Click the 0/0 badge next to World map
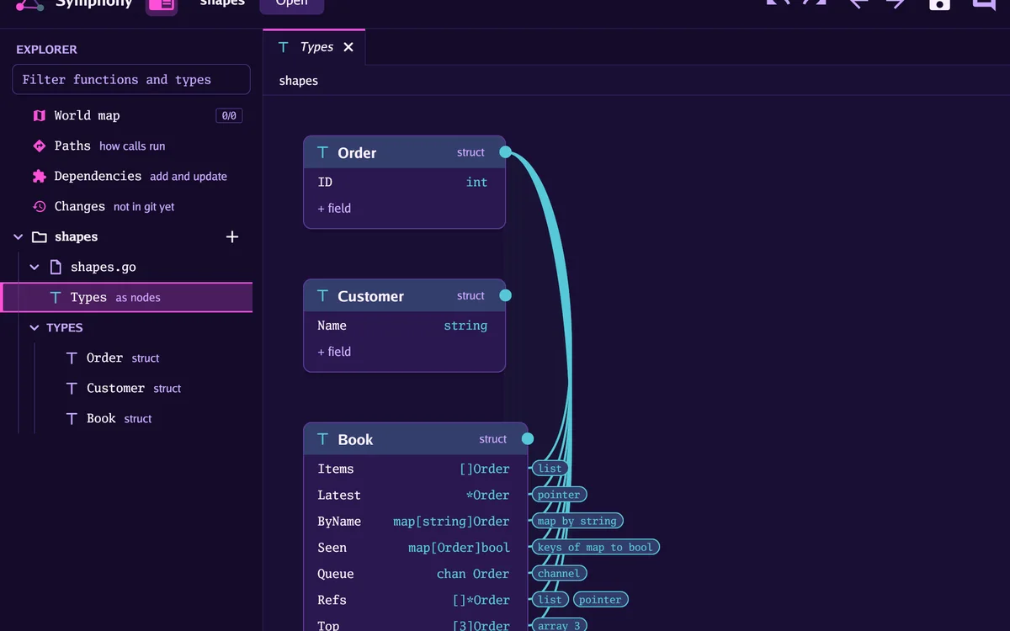Screen dimensions: 1010x631 click(x=229, y=115)
